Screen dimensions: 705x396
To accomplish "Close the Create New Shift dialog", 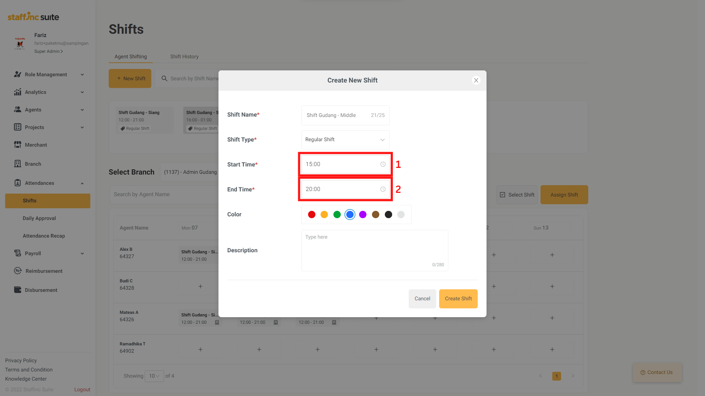I will click(476, 80).
